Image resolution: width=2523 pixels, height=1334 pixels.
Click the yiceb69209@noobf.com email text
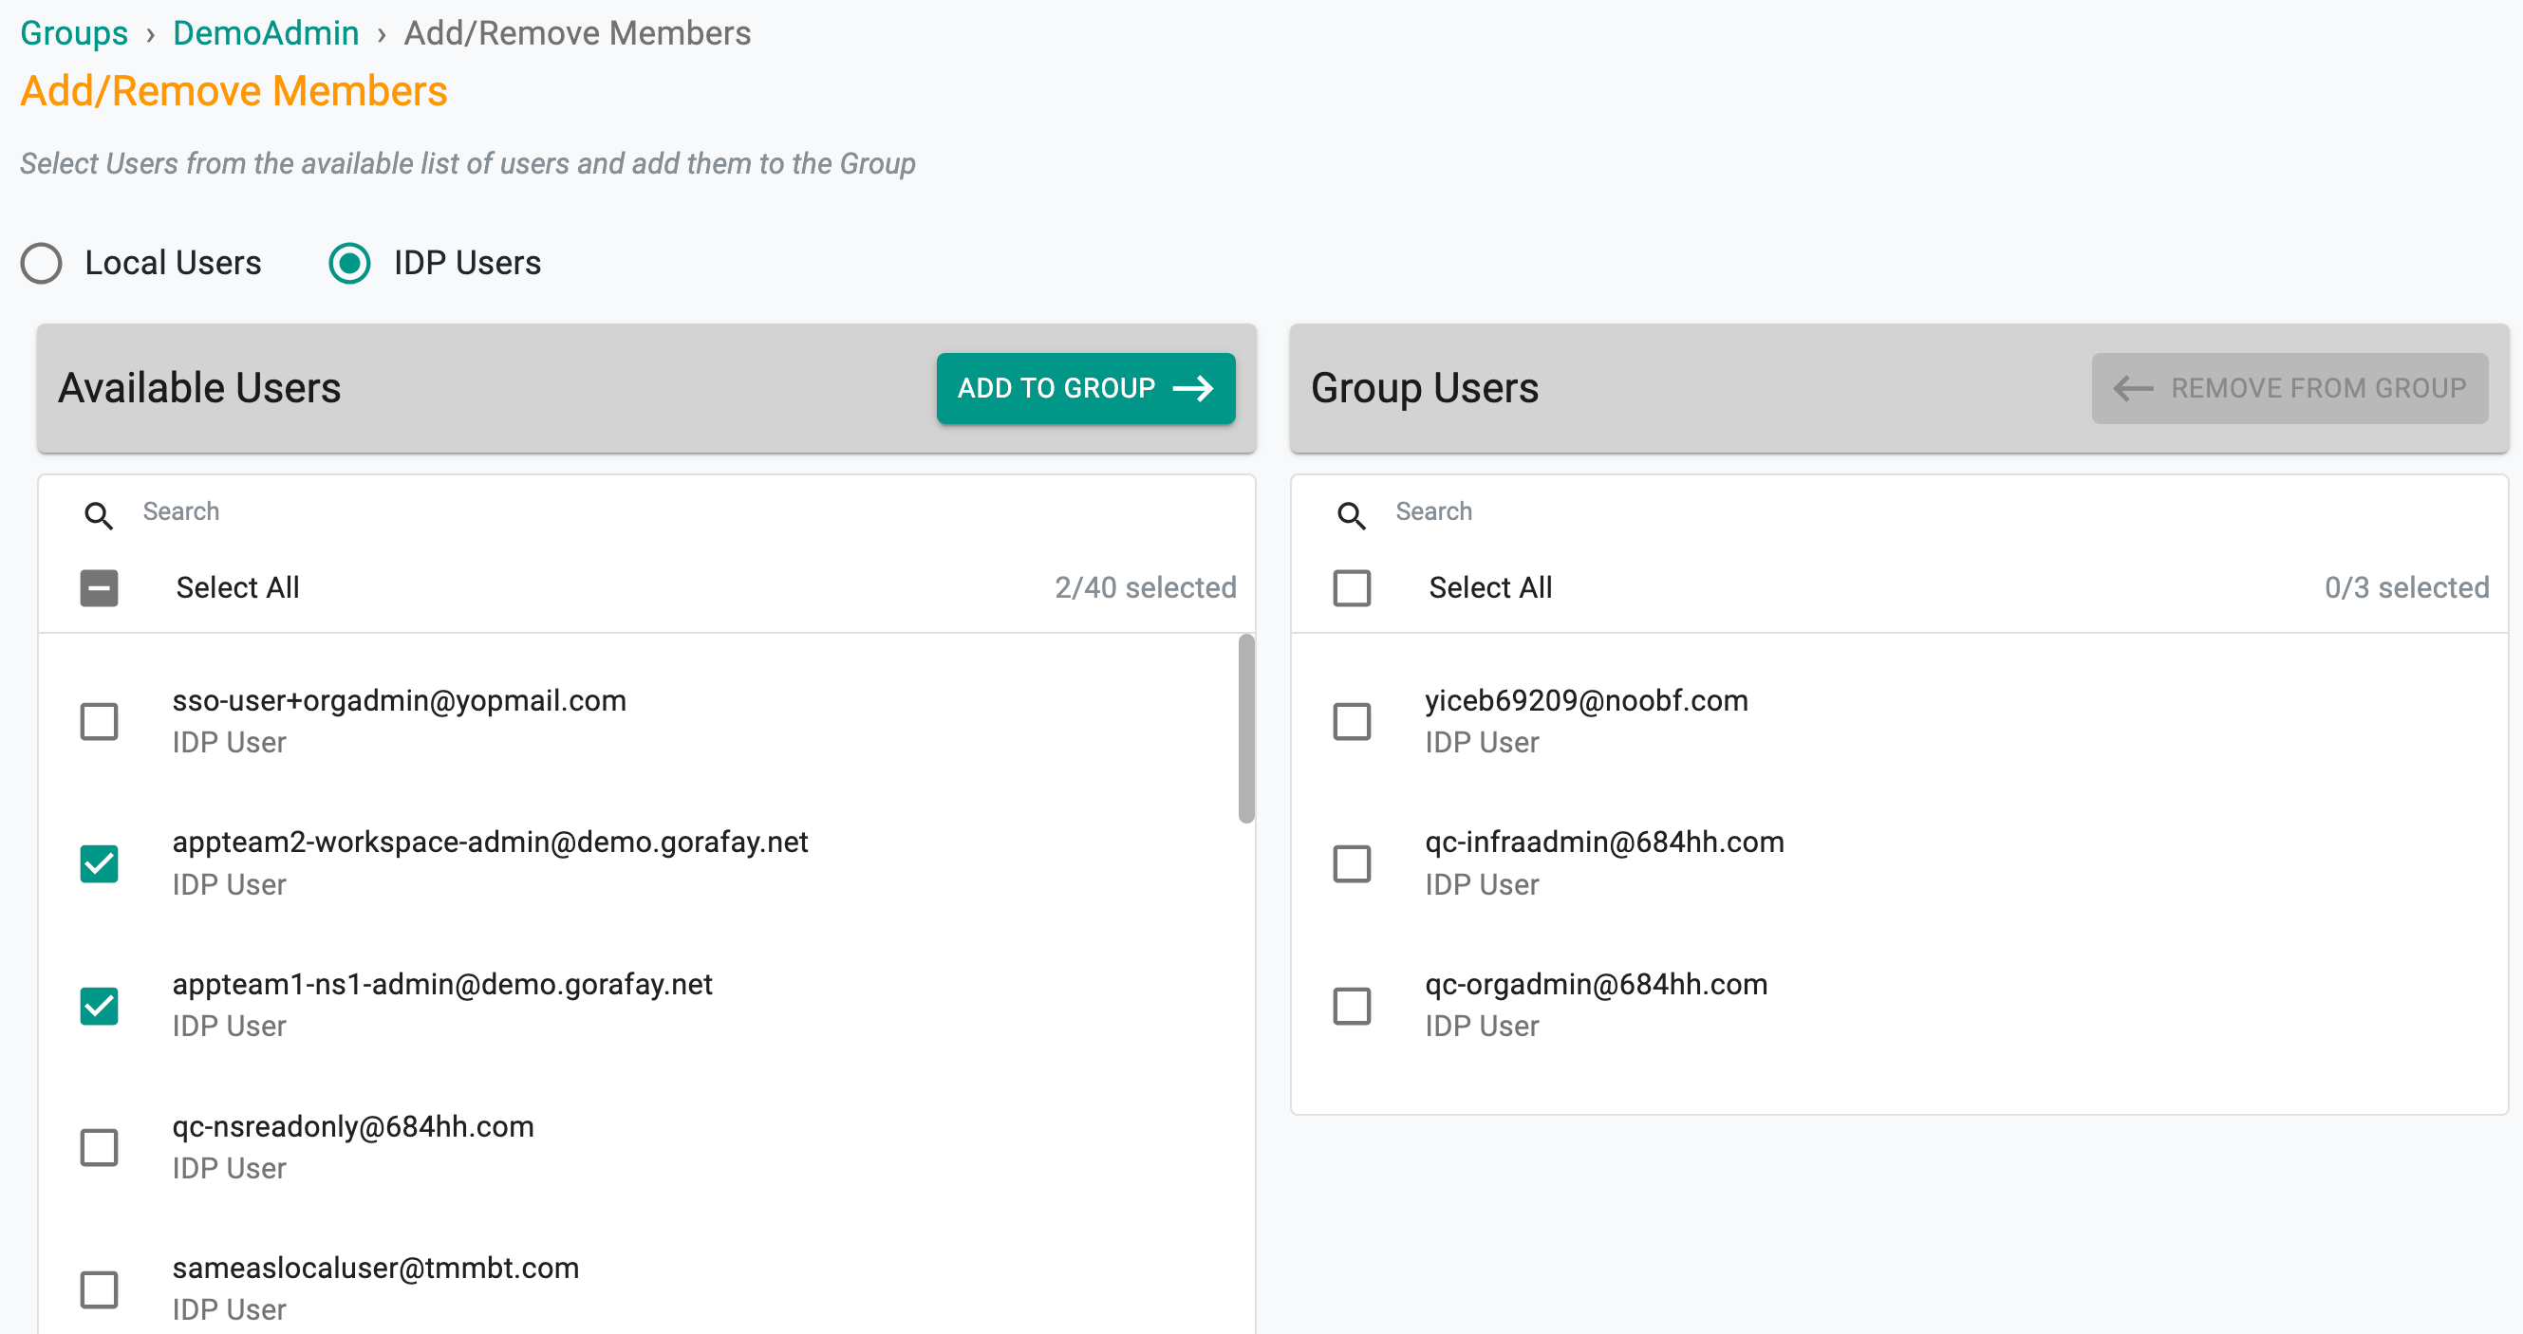(x=1586, y=701)
